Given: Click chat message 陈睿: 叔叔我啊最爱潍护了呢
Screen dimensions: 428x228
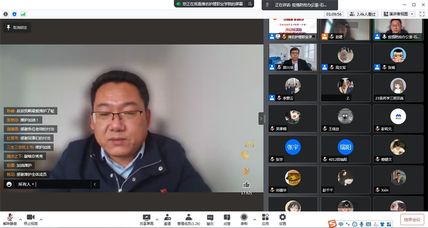Looking at the screenshot, I should click(x=30, y=111).
